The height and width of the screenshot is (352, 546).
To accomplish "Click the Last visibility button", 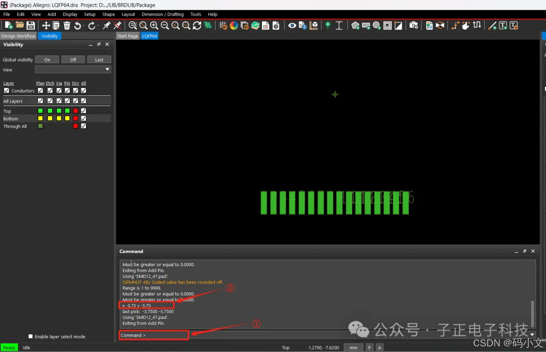I will pos(99,60).
